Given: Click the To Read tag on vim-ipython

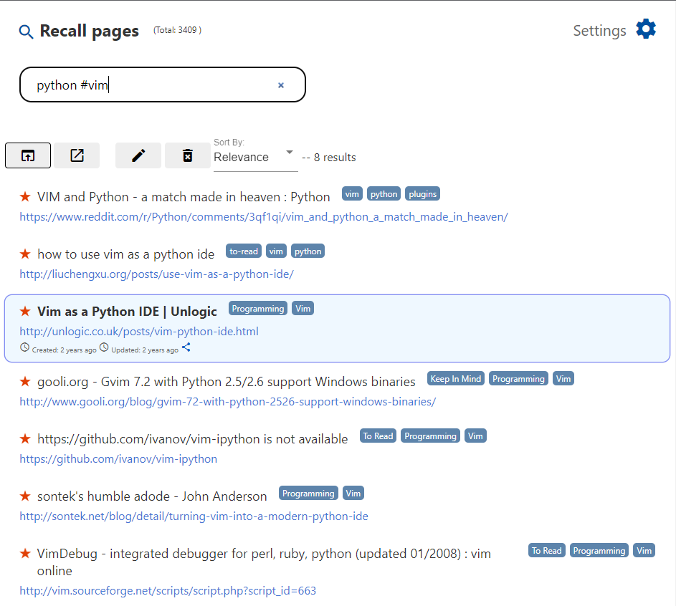Looking at the screenshot, I should click(378, 436).
